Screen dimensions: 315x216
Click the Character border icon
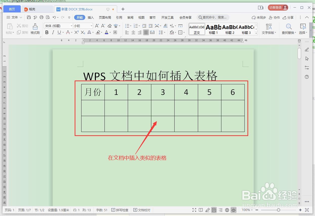click(x=115, y=32)
